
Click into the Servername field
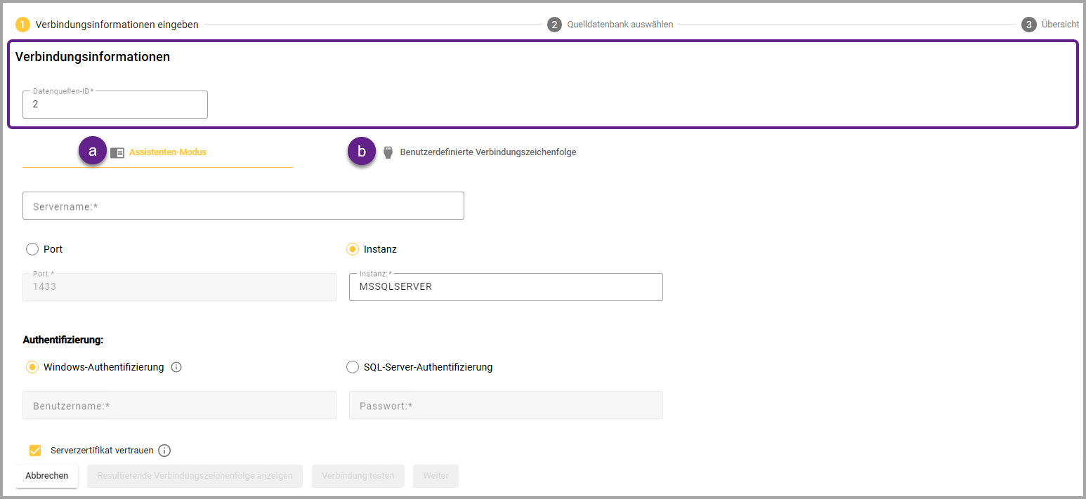click(x=243, y=206)
